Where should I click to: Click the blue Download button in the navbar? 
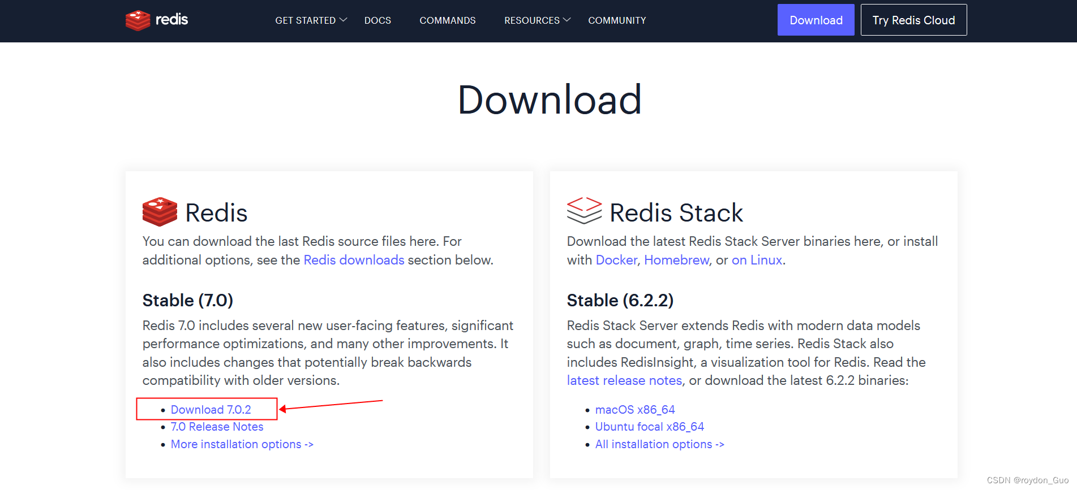tap(816, 20)
